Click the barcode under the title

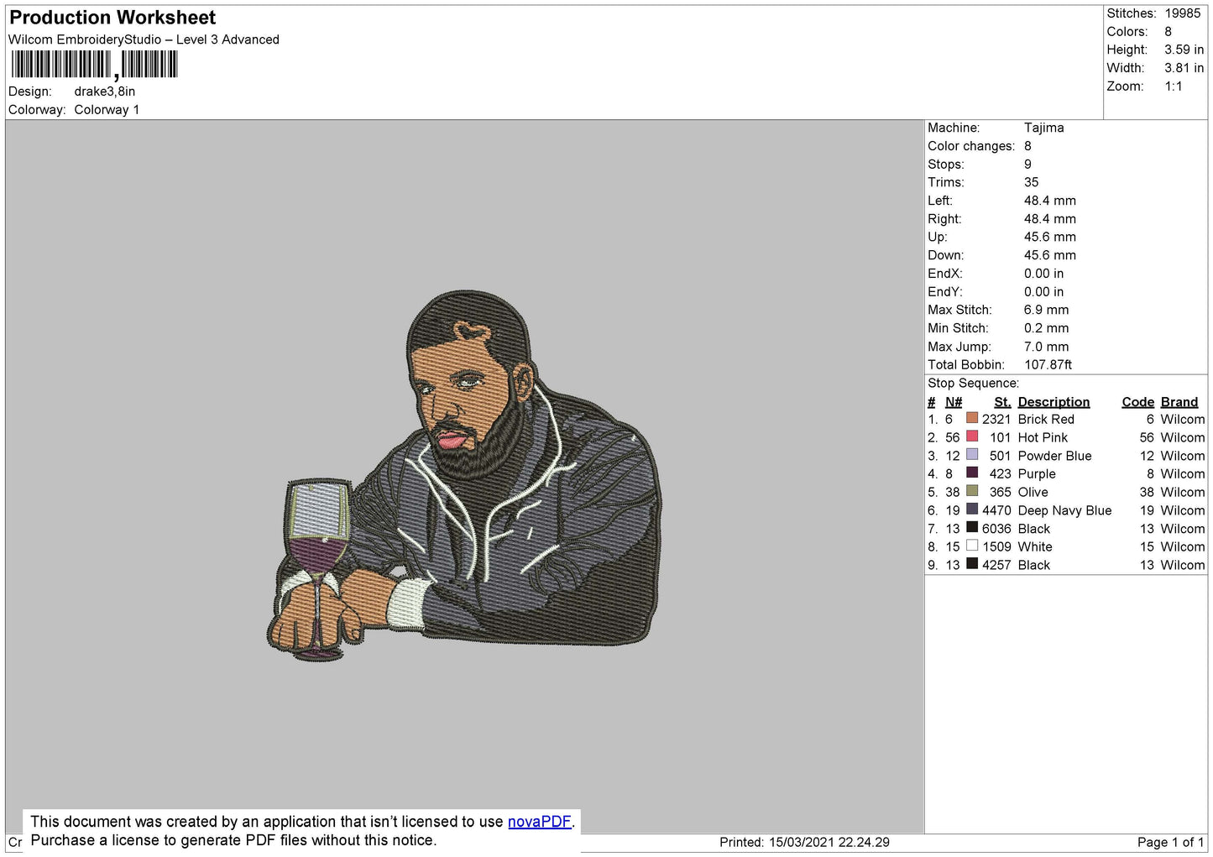point(94,65)
